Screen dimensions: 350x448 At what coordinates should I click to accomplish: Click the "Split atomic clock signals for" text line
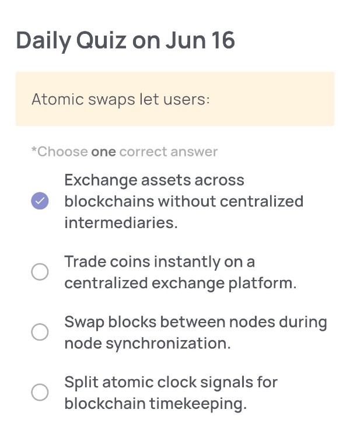pyautogui.click(x=171, y=383)
